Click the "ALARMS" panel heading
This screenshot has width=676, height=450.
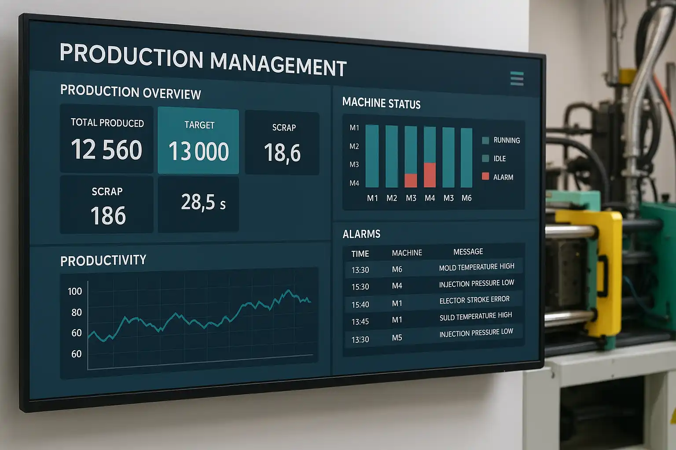(x=362, y=234)
